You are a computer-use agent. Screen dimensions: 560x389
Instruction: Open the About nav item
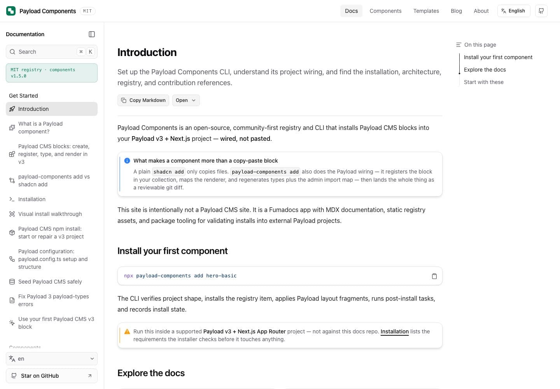(481, 11)
